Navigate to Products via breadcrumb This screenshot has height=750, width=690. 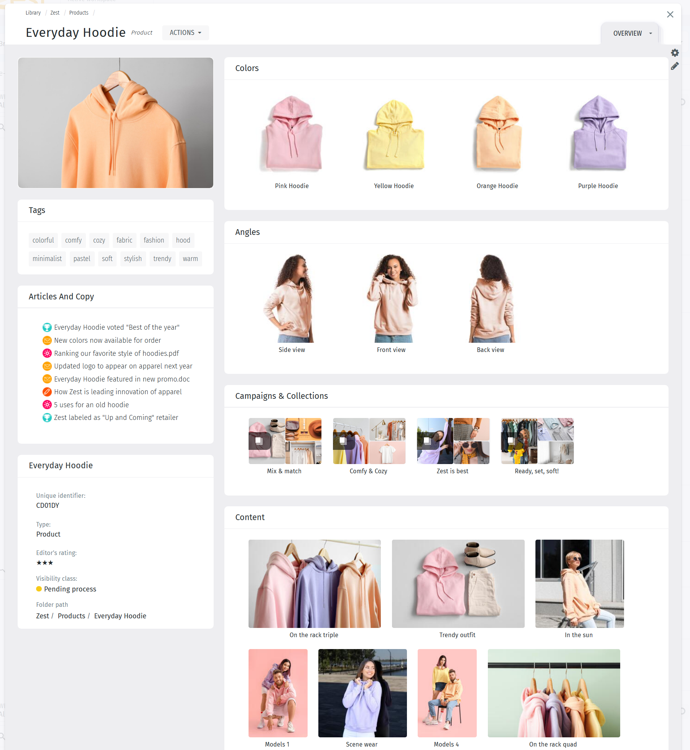tap(79, 13)
